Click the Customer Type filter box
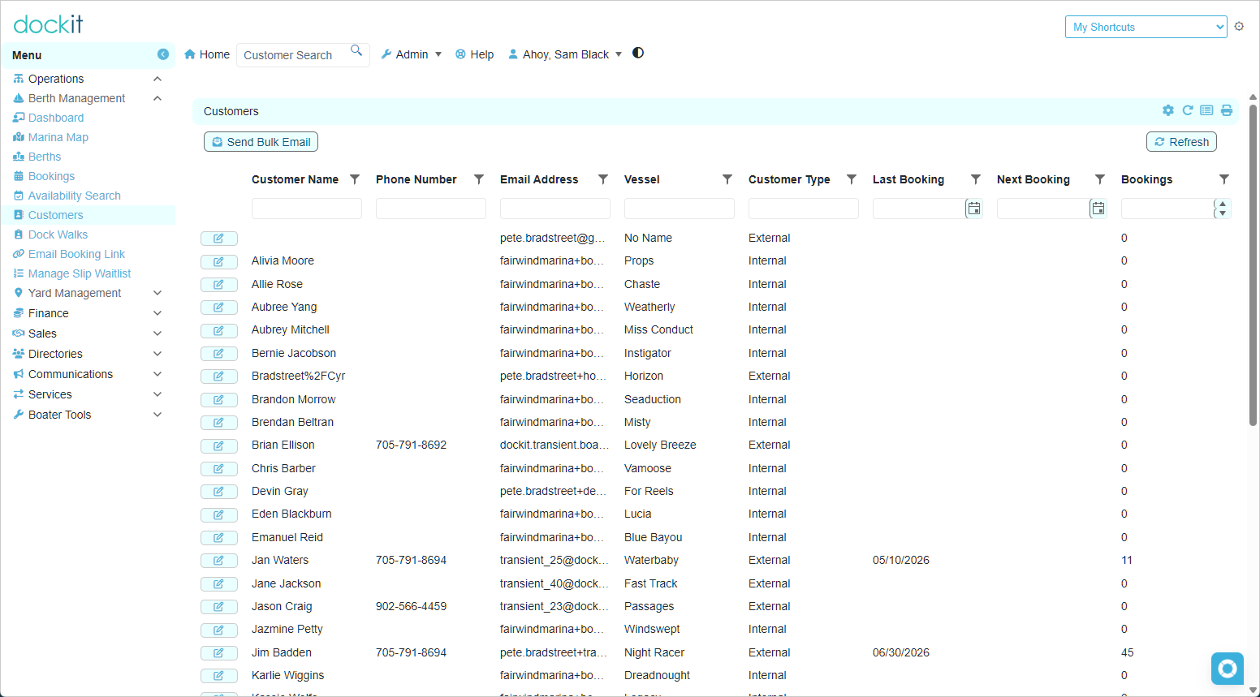Screen dimensions: 1260x697 [x=804, y=209]
